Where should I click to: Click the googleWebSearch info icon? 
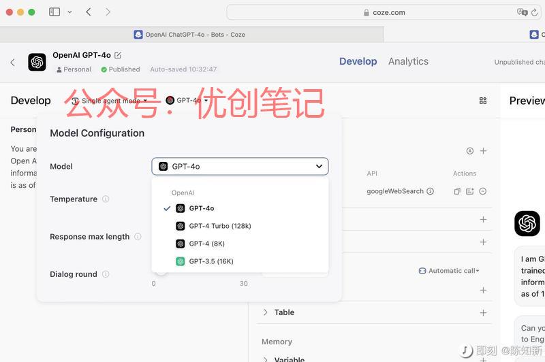(x=430, y=191)
